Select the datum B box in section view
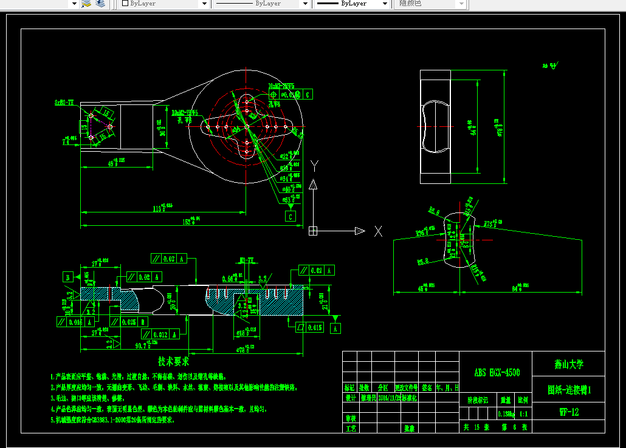 point(68,277)
